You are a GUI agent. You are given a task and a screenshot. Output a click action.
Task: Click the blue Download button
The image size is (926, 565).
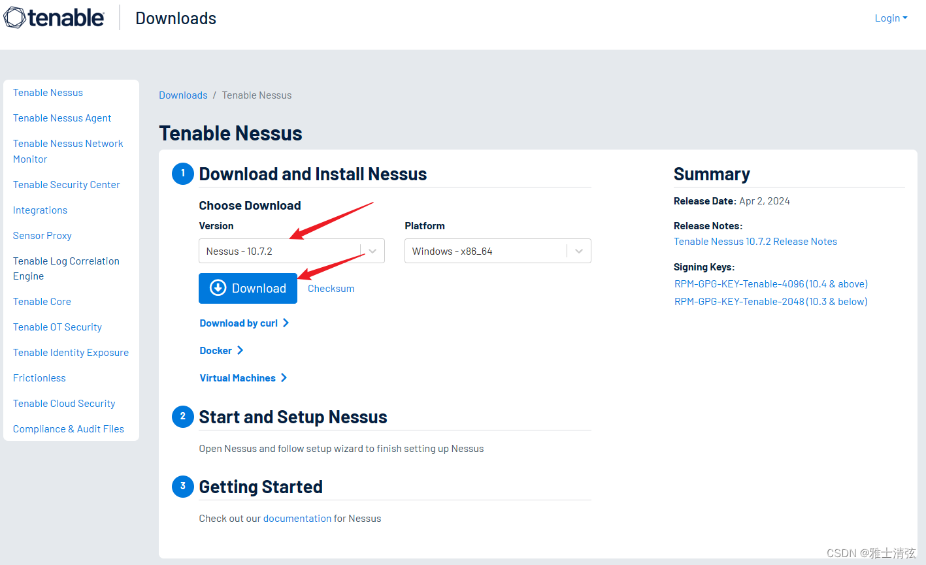tap(248, 288)
